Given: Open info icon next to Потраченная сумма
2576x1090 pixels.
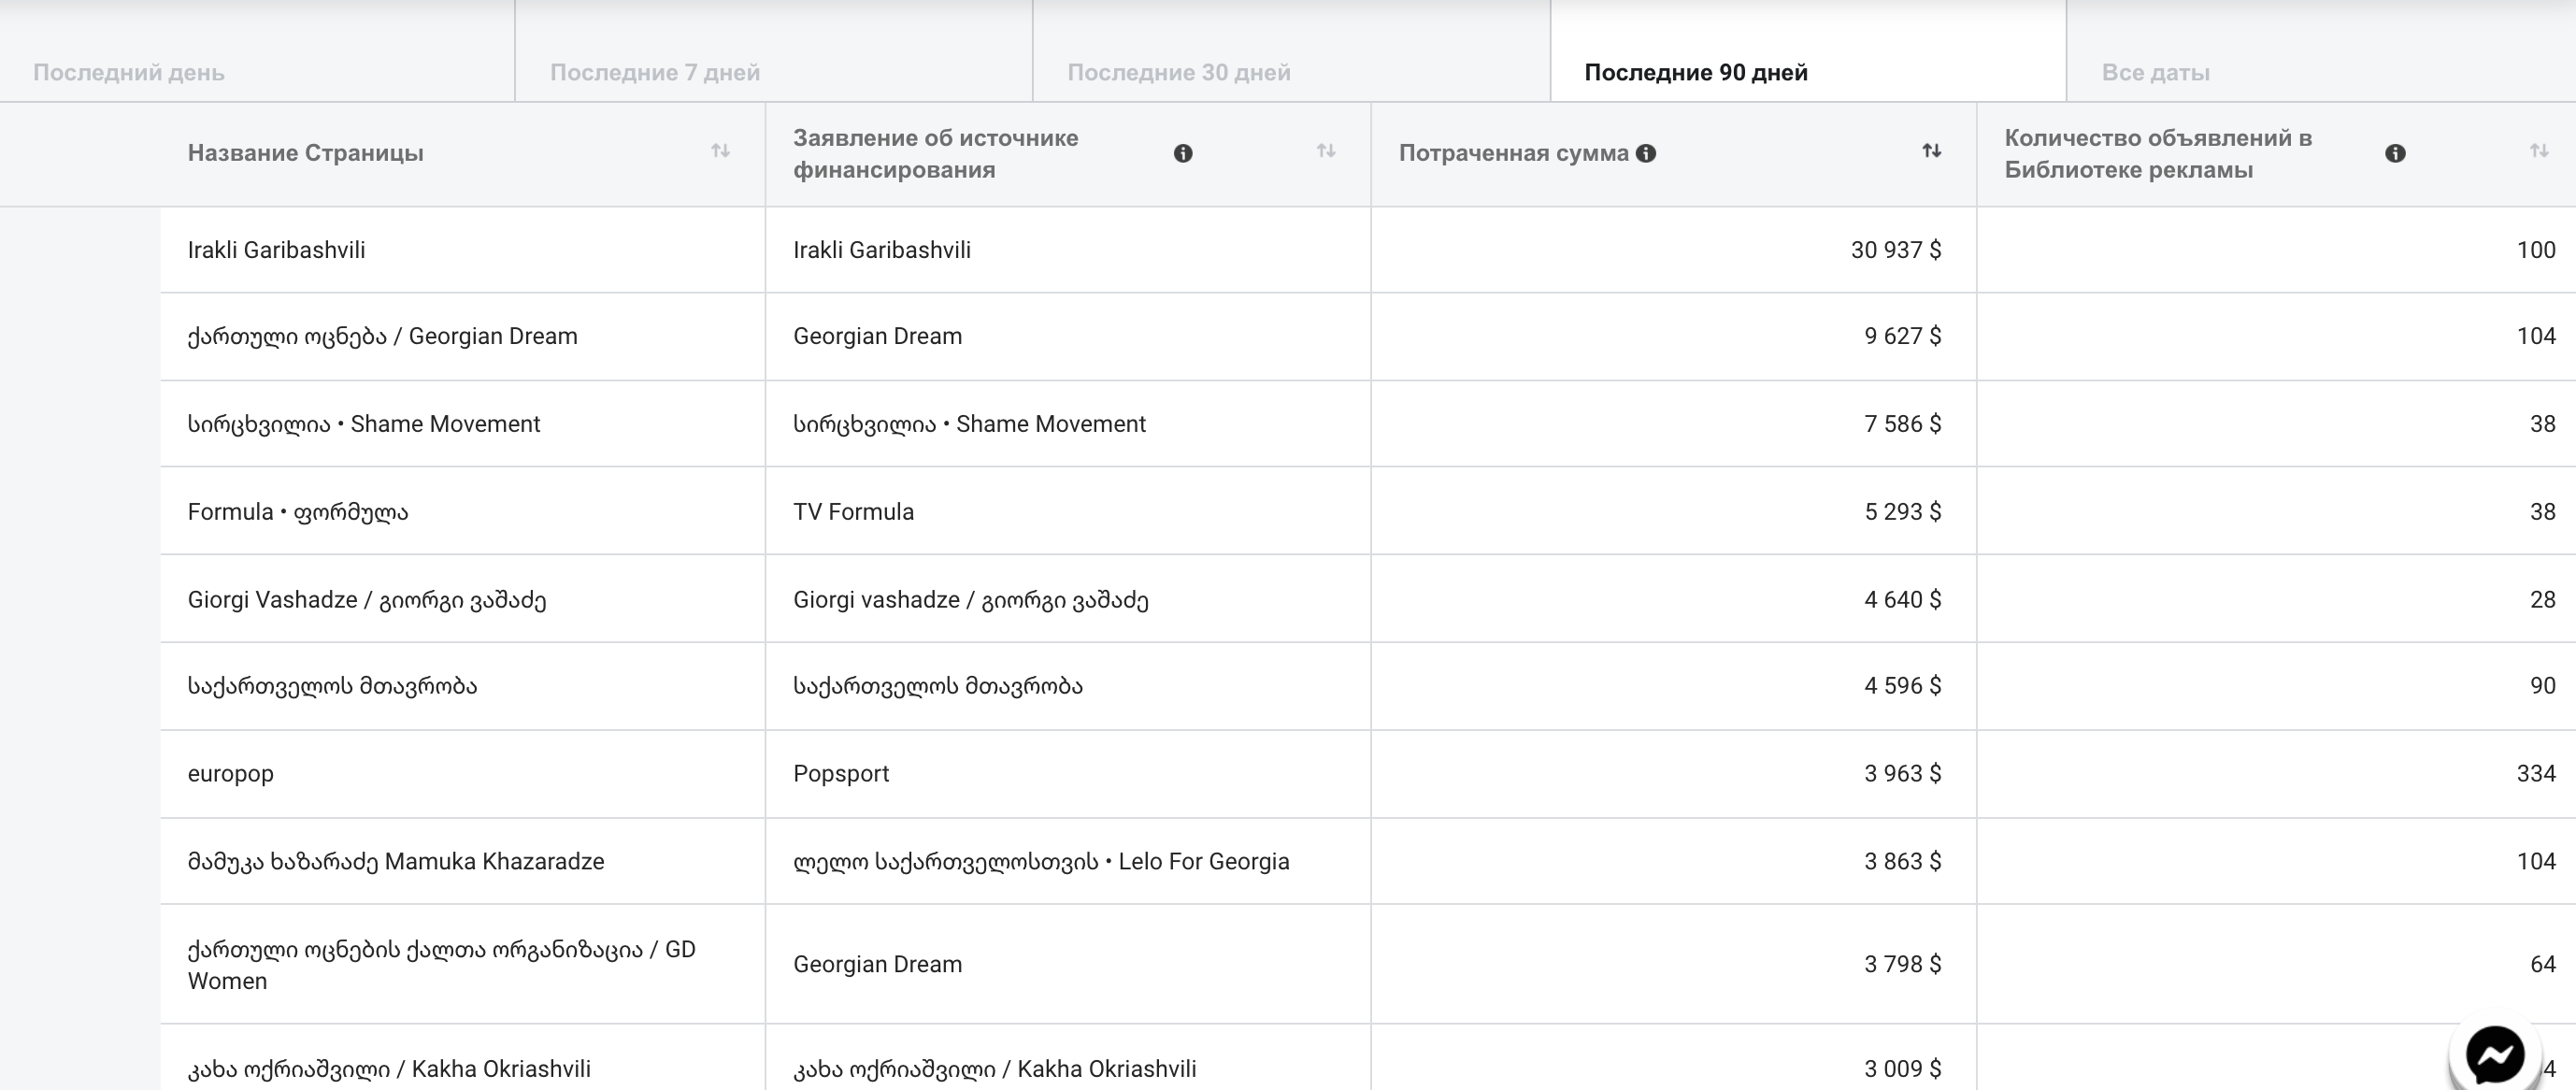Looking at the screenshot, I should [1646, 153].
